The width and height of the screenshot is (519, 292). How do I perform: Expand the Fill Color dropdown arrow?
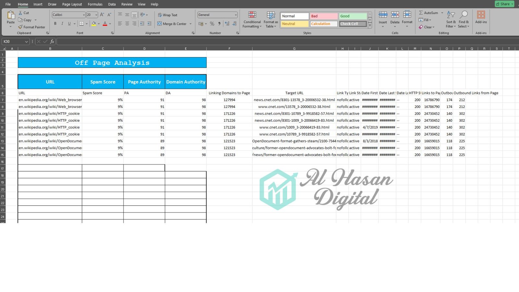point(99,24)
